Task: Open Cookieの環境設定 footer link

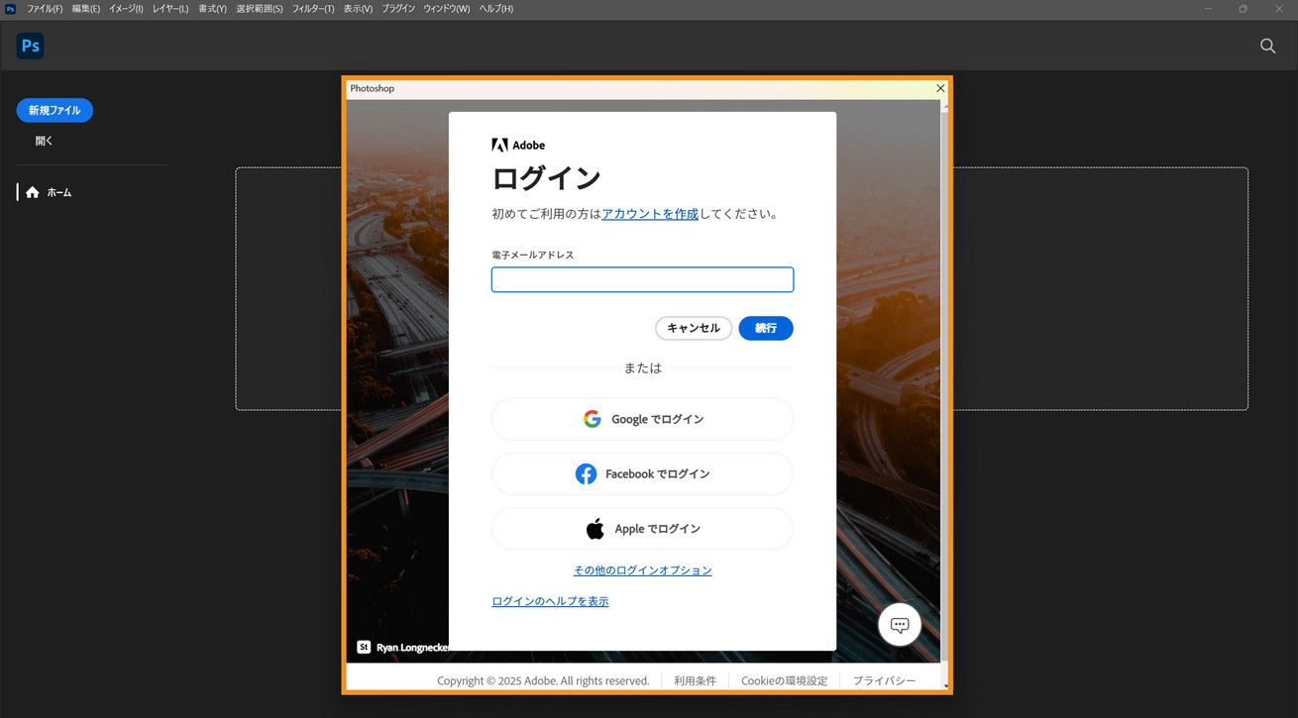Action: click(x=784, y=680)
